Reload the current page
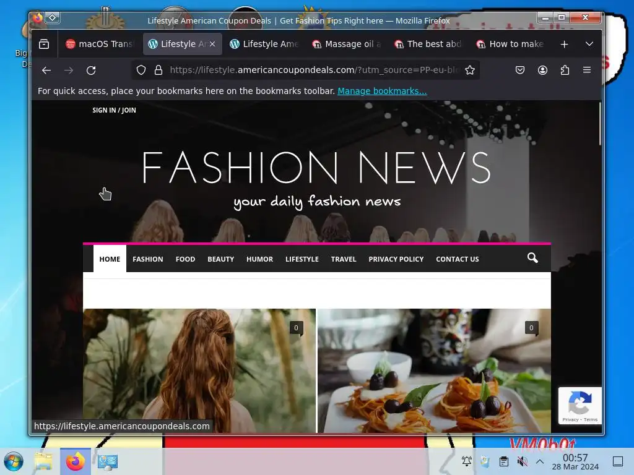The width and height of the screenshot is (634, 475). tap(91, 71)
